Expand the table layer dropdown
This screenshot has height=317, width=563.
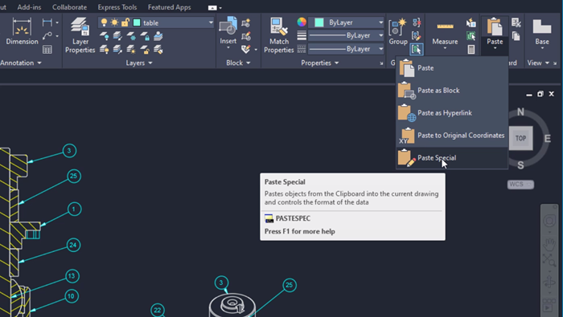211,22
